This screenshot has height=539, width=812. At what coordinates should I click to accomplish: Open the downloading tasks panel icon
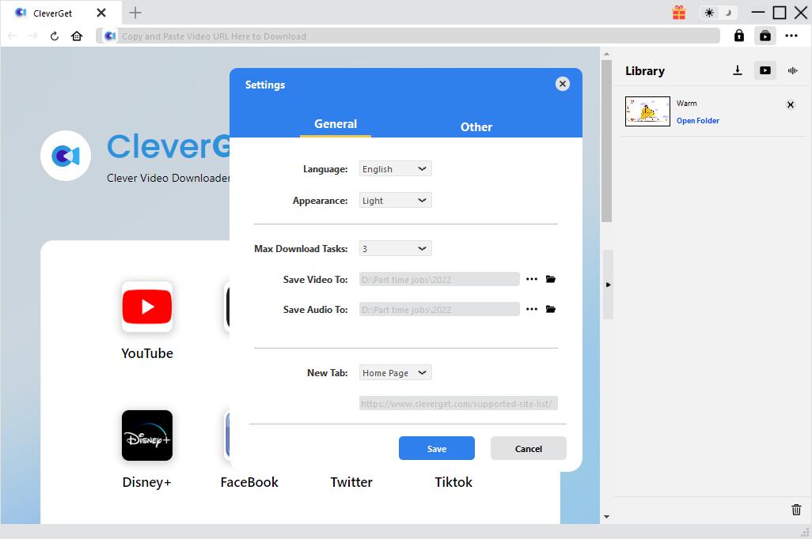pos(765,36)
